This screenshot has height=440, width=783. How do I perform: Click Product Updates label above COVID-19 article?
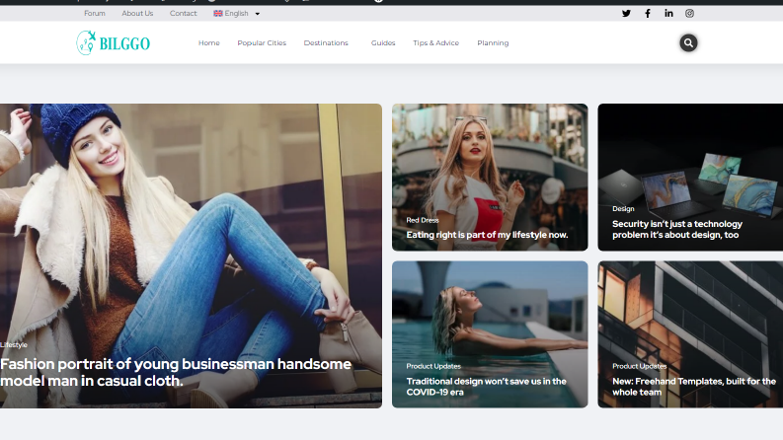pos(433,366)
